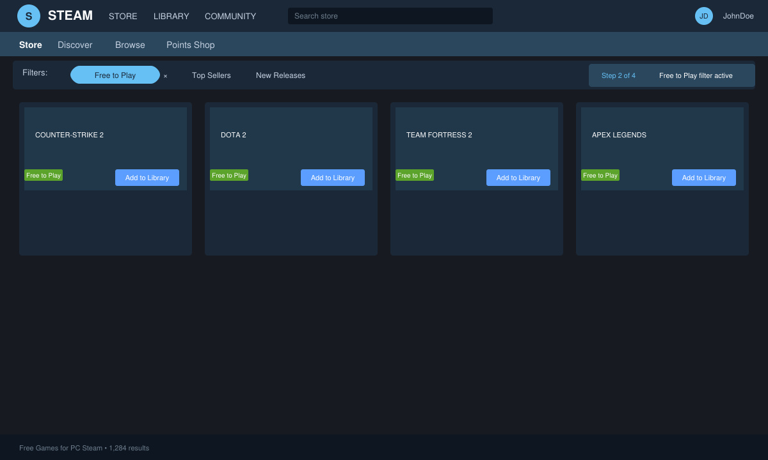The image size is (768, 460).
Task: Click the Free to Play filter active message
Action: point(696,75)
